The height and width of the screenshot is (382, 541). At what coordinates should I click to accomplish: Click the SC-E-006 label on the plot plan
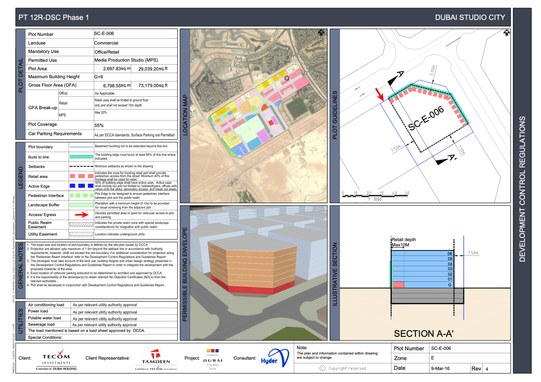[x=426, y=118]
